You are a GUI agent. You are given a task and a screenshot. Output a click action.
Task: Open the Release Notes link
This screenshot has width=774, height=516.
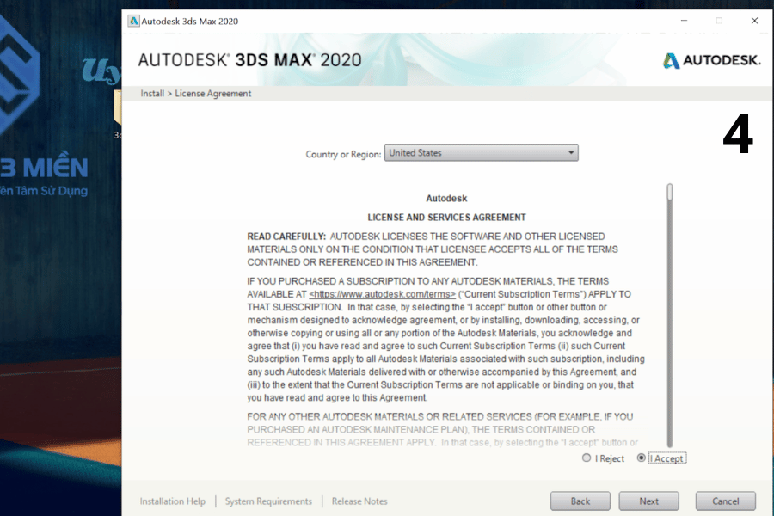[359, 501]
